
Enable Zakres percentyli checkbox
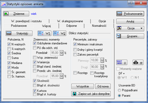click(75, 55)
